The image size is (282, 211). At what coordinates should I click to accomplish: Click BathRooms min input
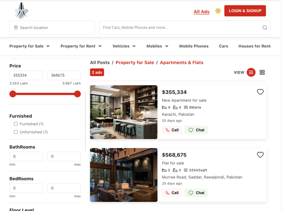26,156
